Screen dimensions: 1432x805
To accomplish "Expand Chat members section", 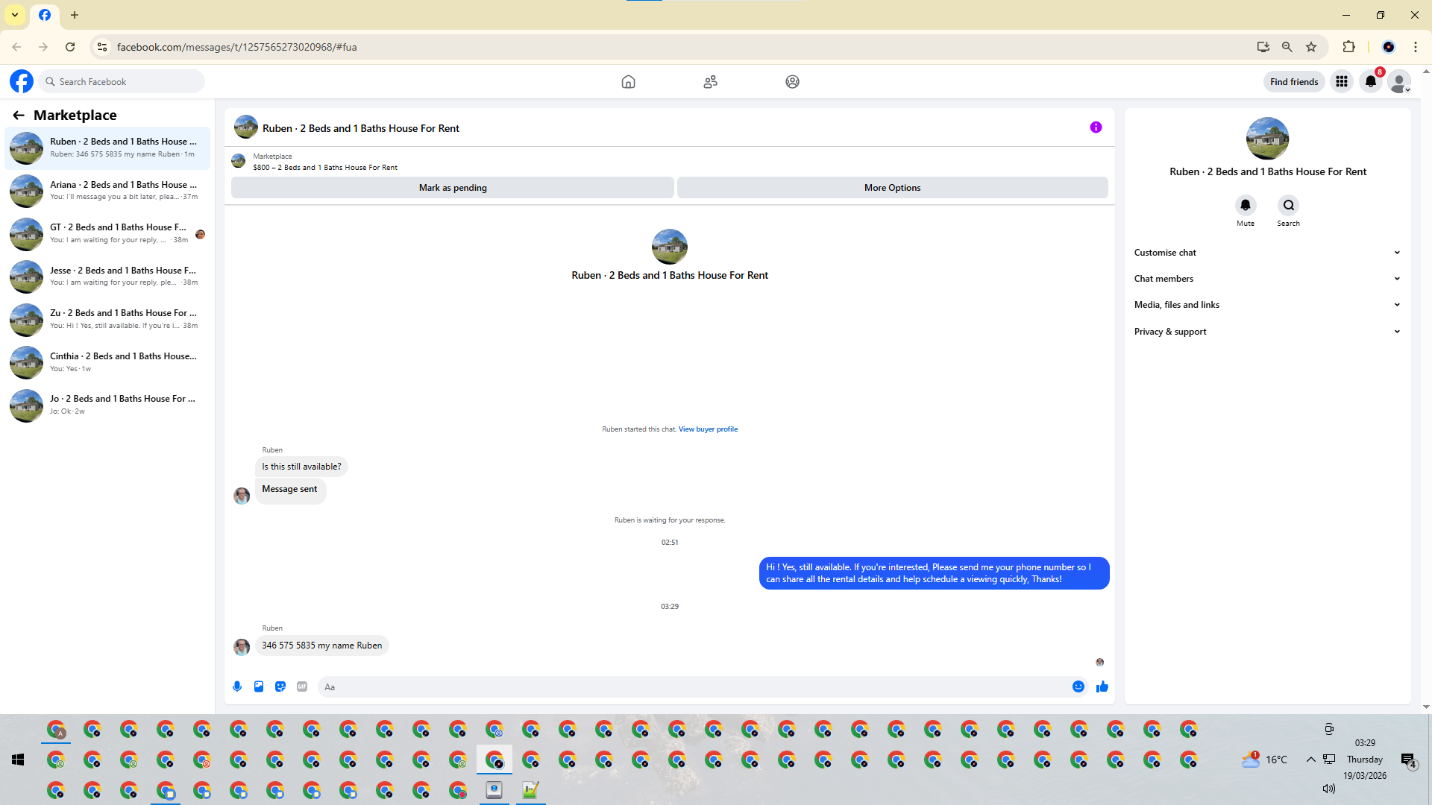I will tap(1266, 279).
